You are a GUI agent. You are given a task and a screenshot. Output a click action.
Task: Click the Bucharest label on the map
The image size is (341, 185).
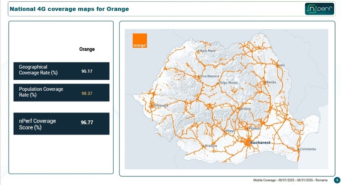[x=261, y=142]
